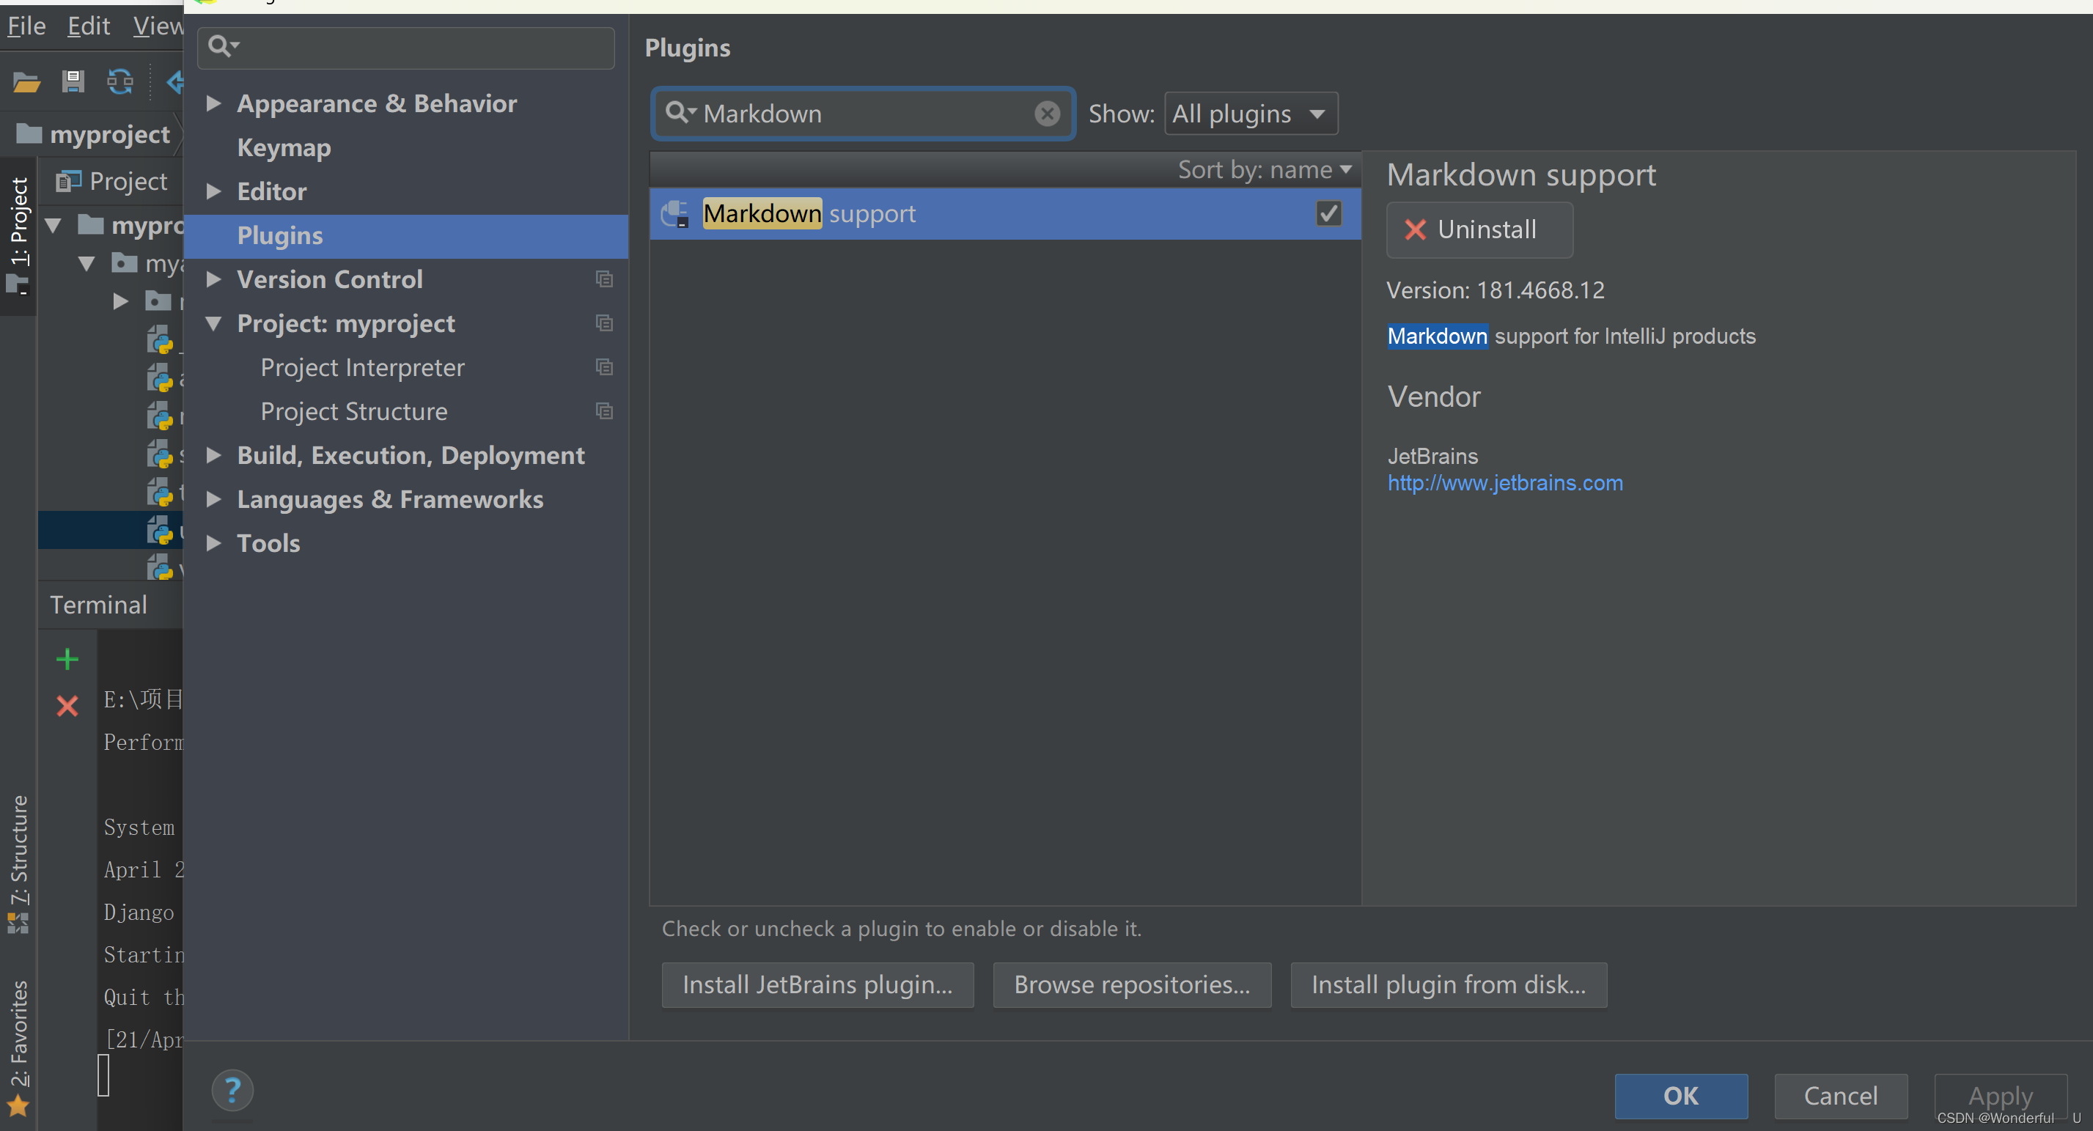The width and height of the screenshot is (2093, 1131).
Task: Expand the Tools settings section
Action: coord(213,542)
